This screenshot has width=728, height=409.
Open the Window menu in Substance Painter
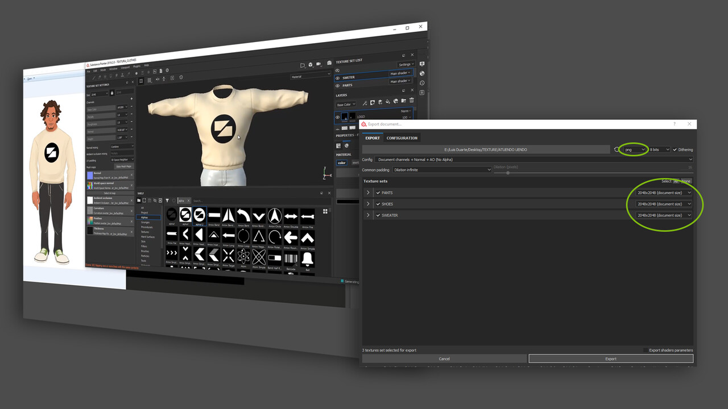(x=113, y=69)
